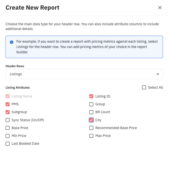Viewport: 169px width, 169px height.
Task: Click the Header Rows dropdown arrow
Action: click(158, 74)
